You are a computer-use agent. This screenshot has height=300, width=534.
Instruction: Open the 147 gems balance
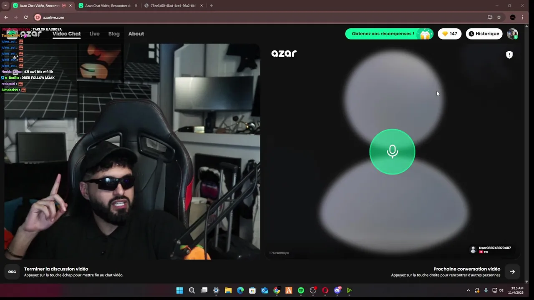[449, 34]
